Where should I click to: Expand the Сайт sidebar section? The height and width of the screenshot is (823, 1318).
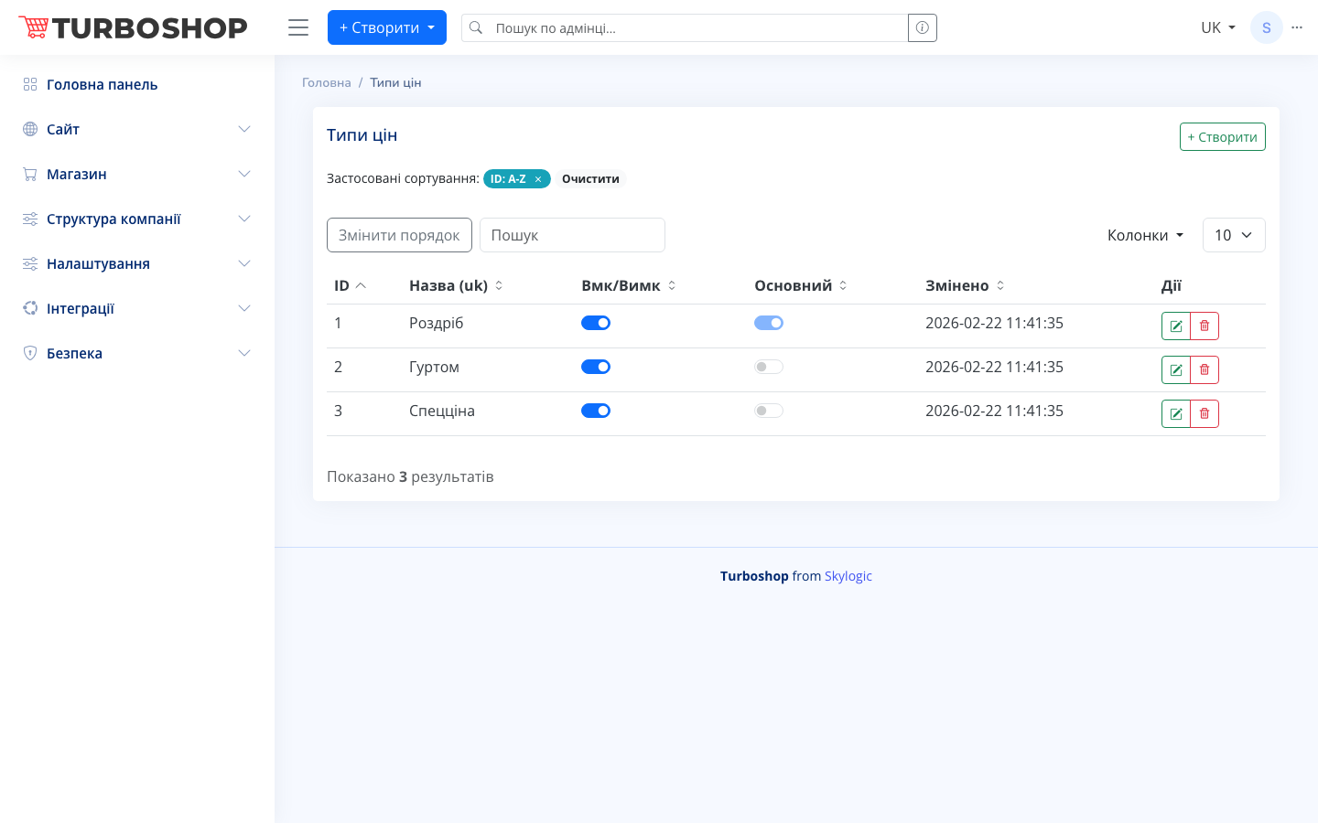[137, 129]
